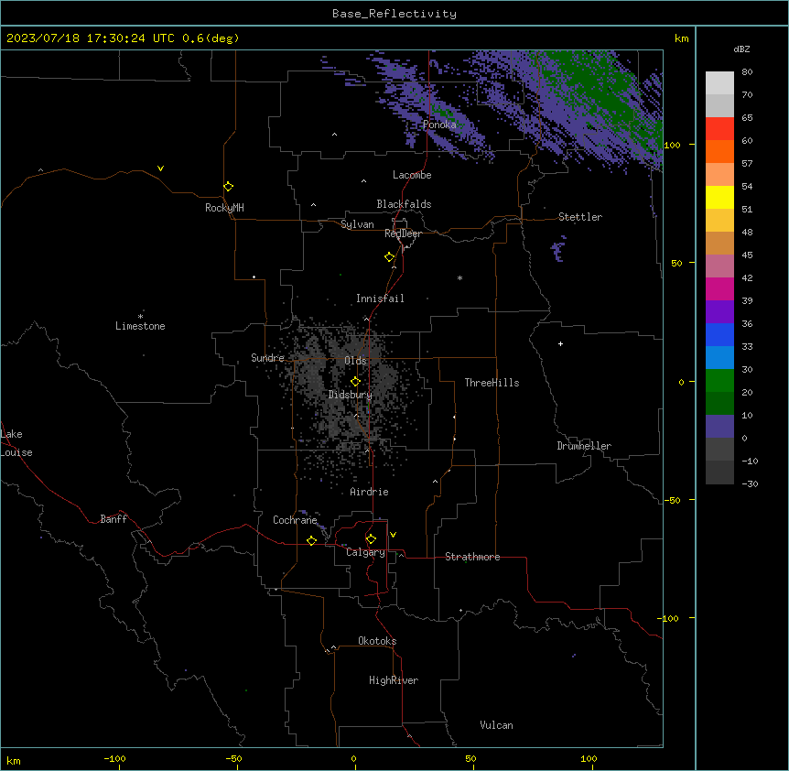This screenshot has height=771, width=789.
Task: Select the Calgary city label
Action: (x=366, y=552)
